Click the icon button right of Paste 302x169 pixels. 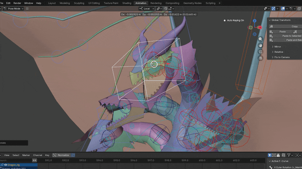pyautogui.click(x=295, y=31)
